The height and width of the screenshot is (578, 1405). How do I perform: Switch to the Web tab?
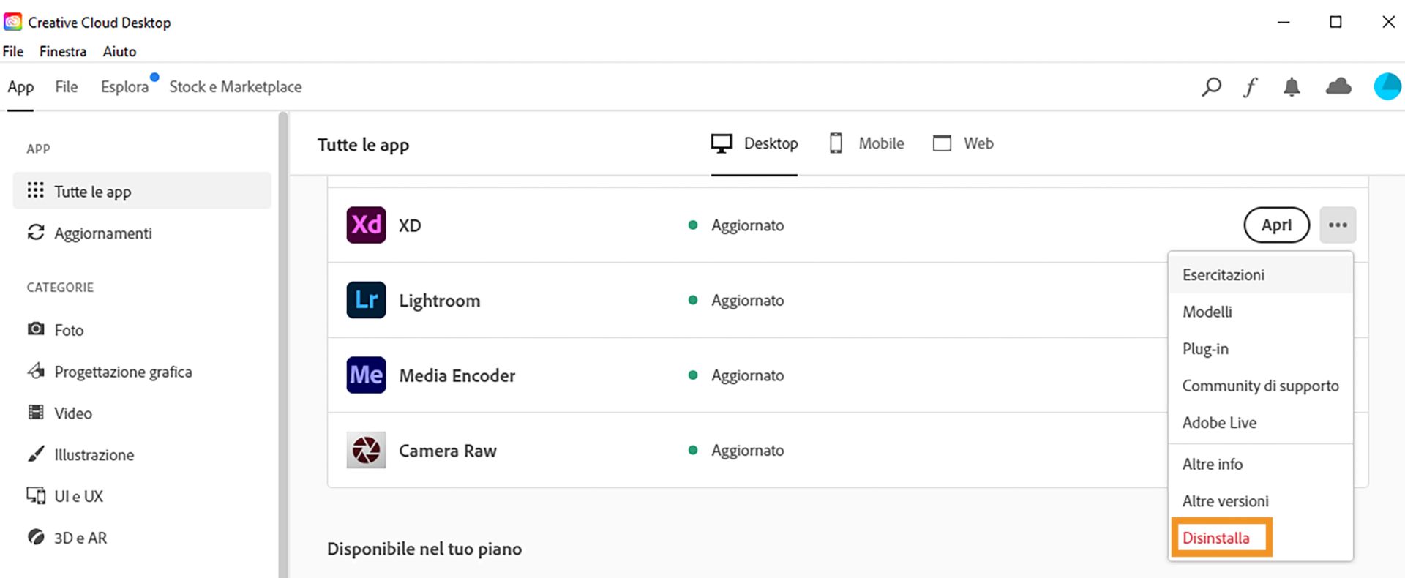[x=963, y=143]
